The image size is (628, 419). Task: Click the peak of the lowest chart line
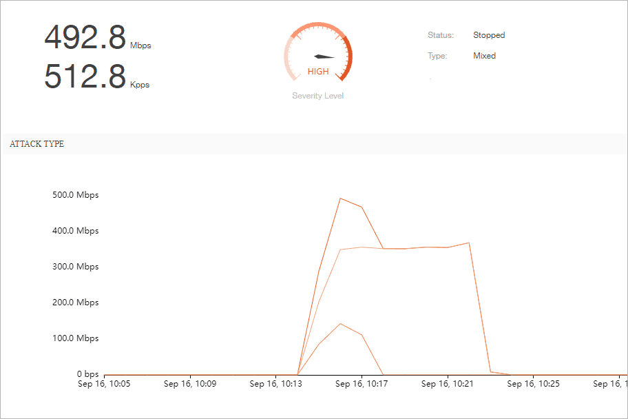[x=340, y=323]
